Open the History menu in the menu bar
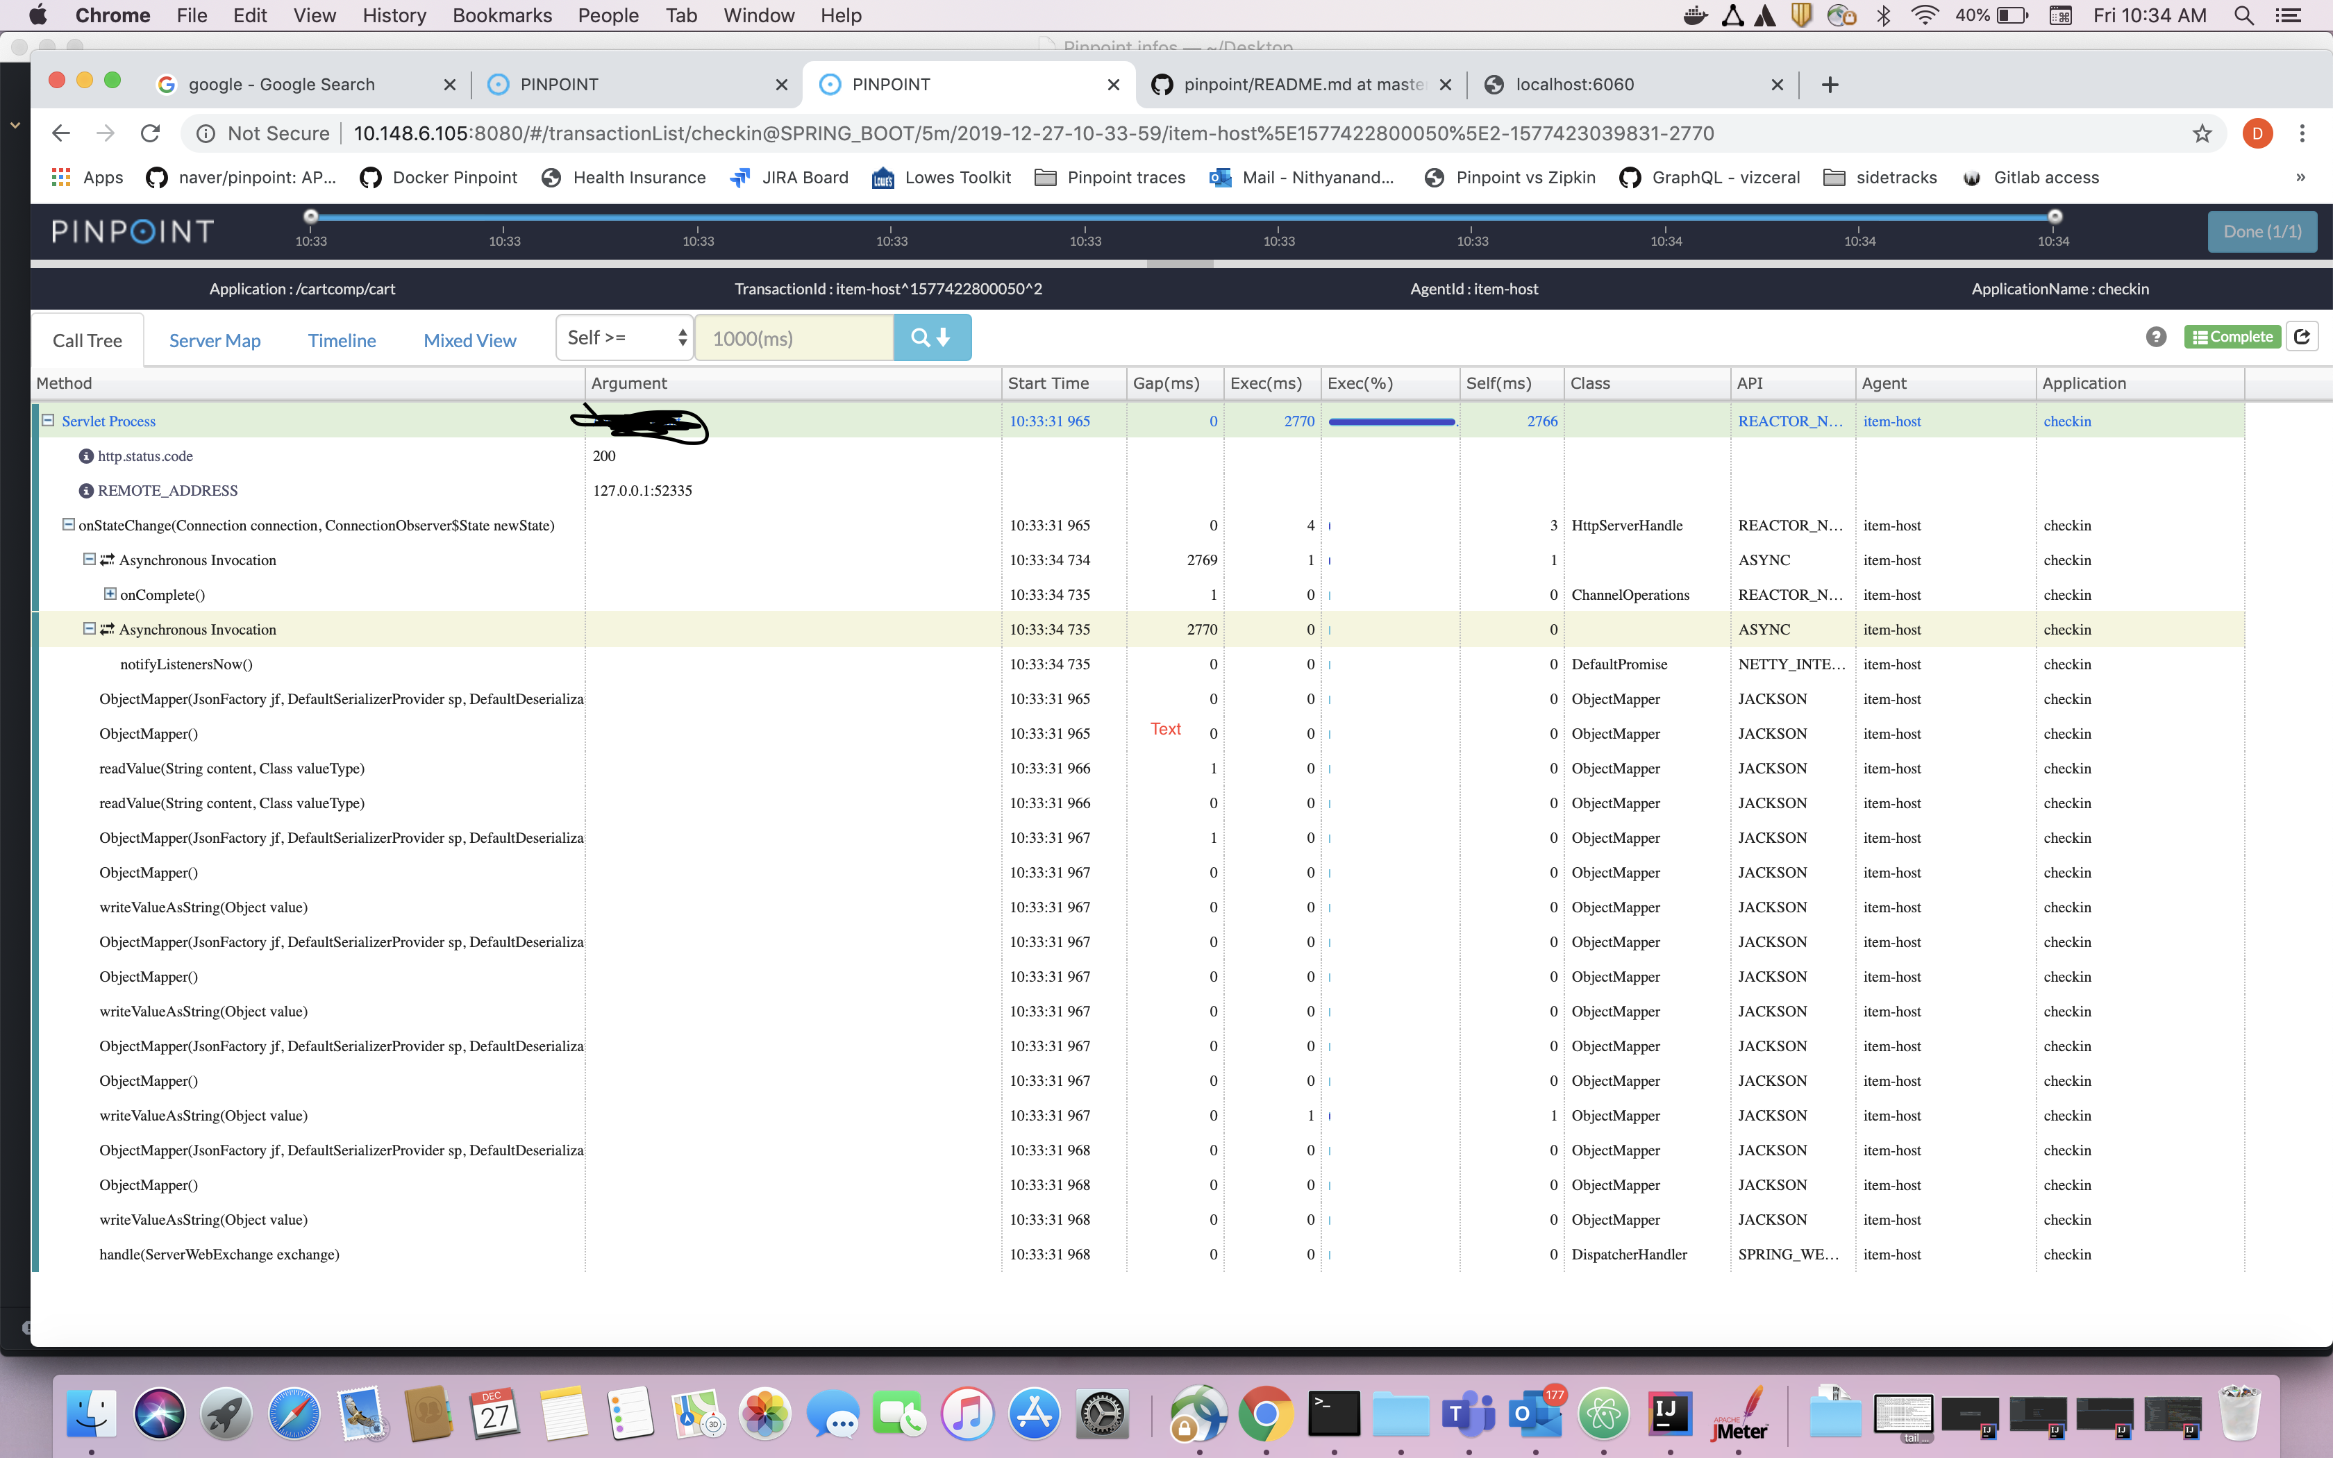Image resolution: width=2333 pixels, height=1458 pixels. pyautogui.click(x=394, y=15)
